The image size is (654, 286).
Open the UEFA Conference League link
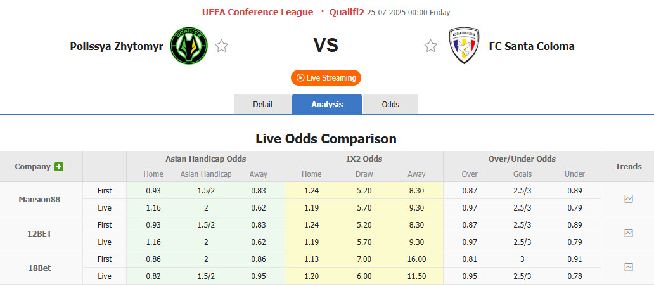[x=257, y=12]
